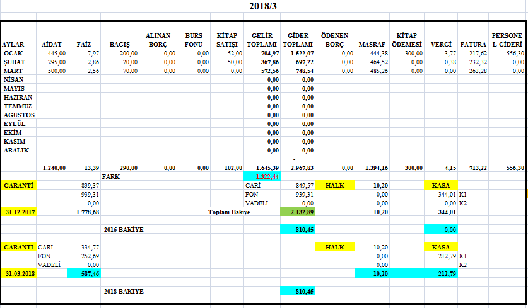528x308 pixels.
Task: Select the PERSONEL GİDERİ header
Action: [507, 40]
